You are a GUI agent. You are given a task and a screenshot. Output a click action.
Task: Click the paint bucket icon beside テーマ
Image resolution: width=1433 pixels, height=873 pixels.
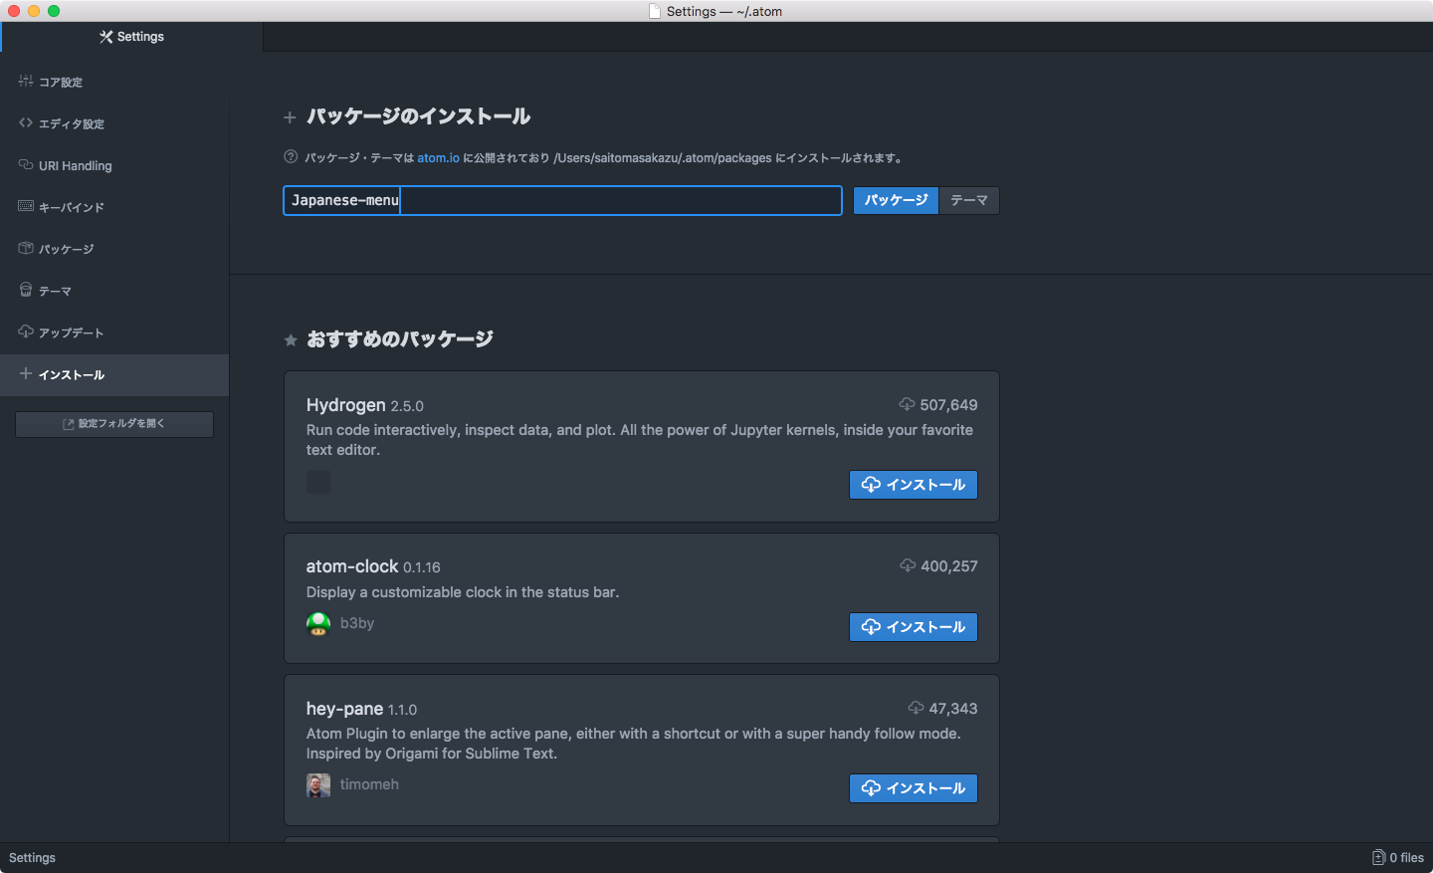(26, 290)
